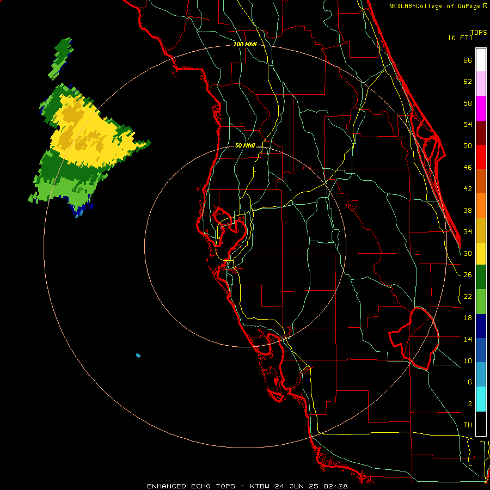Image resolution: width=490 pixels, height=490 pixels.
Task: Select the magenta 58 kft legend swatch
Action: pyautogui.click(x=481, y=108)
